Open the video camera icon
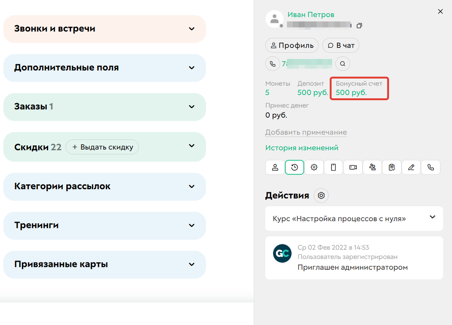452x325 pixels. (353, 167)
